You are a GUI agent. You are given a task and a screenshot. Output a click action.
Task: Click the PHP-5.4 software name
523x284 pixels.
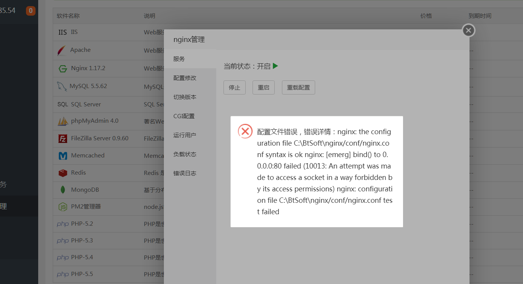(82, 257)
